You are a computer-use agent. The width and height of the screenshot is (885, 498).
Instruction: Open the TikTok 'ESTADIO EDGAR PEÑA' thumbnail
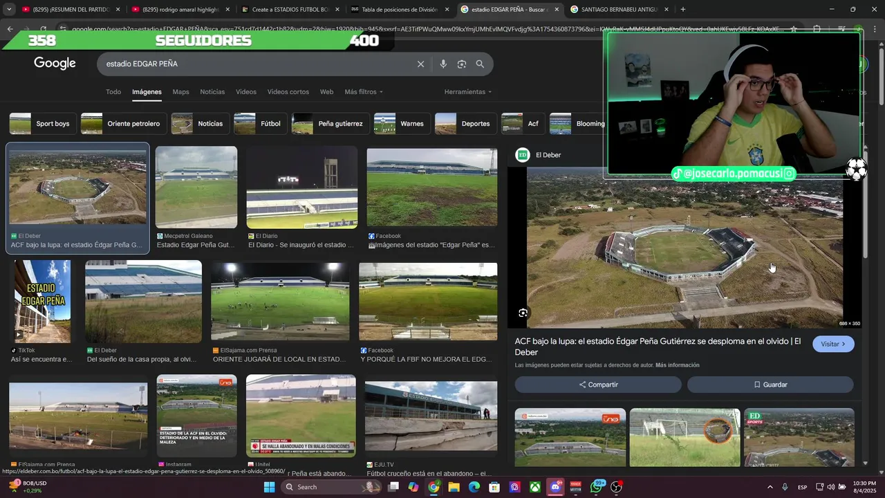pyautogui.click(x=43, y=302)
